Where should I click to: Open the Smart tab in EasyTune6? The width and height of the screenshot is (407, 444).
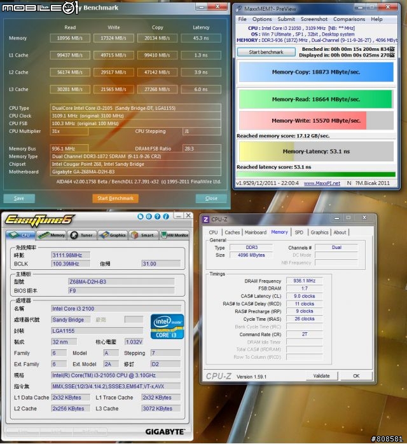[x=143, y=235]
